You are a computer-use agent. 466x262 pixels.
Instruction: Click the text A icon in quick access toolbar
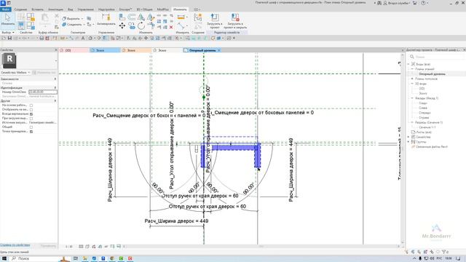click(x=83, y=39)
